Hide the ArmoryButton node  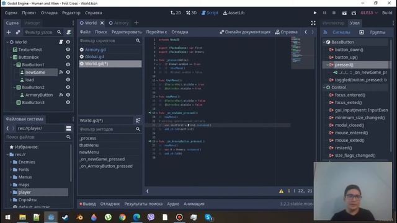[68, 95]
